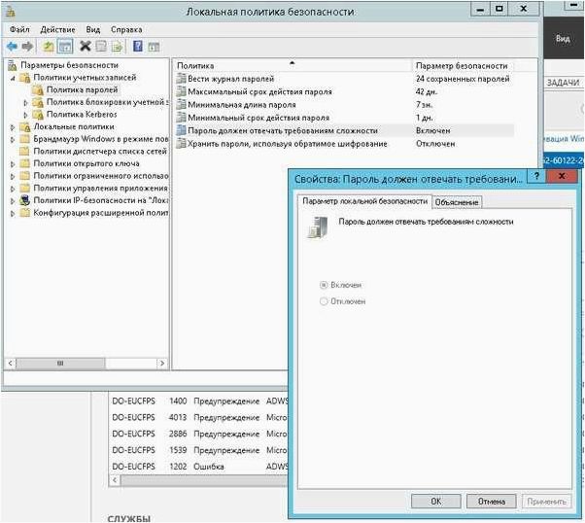Select event 1400 row in background window
The width and height of the screenshot is (585, 523).
[x=199, y=401]
